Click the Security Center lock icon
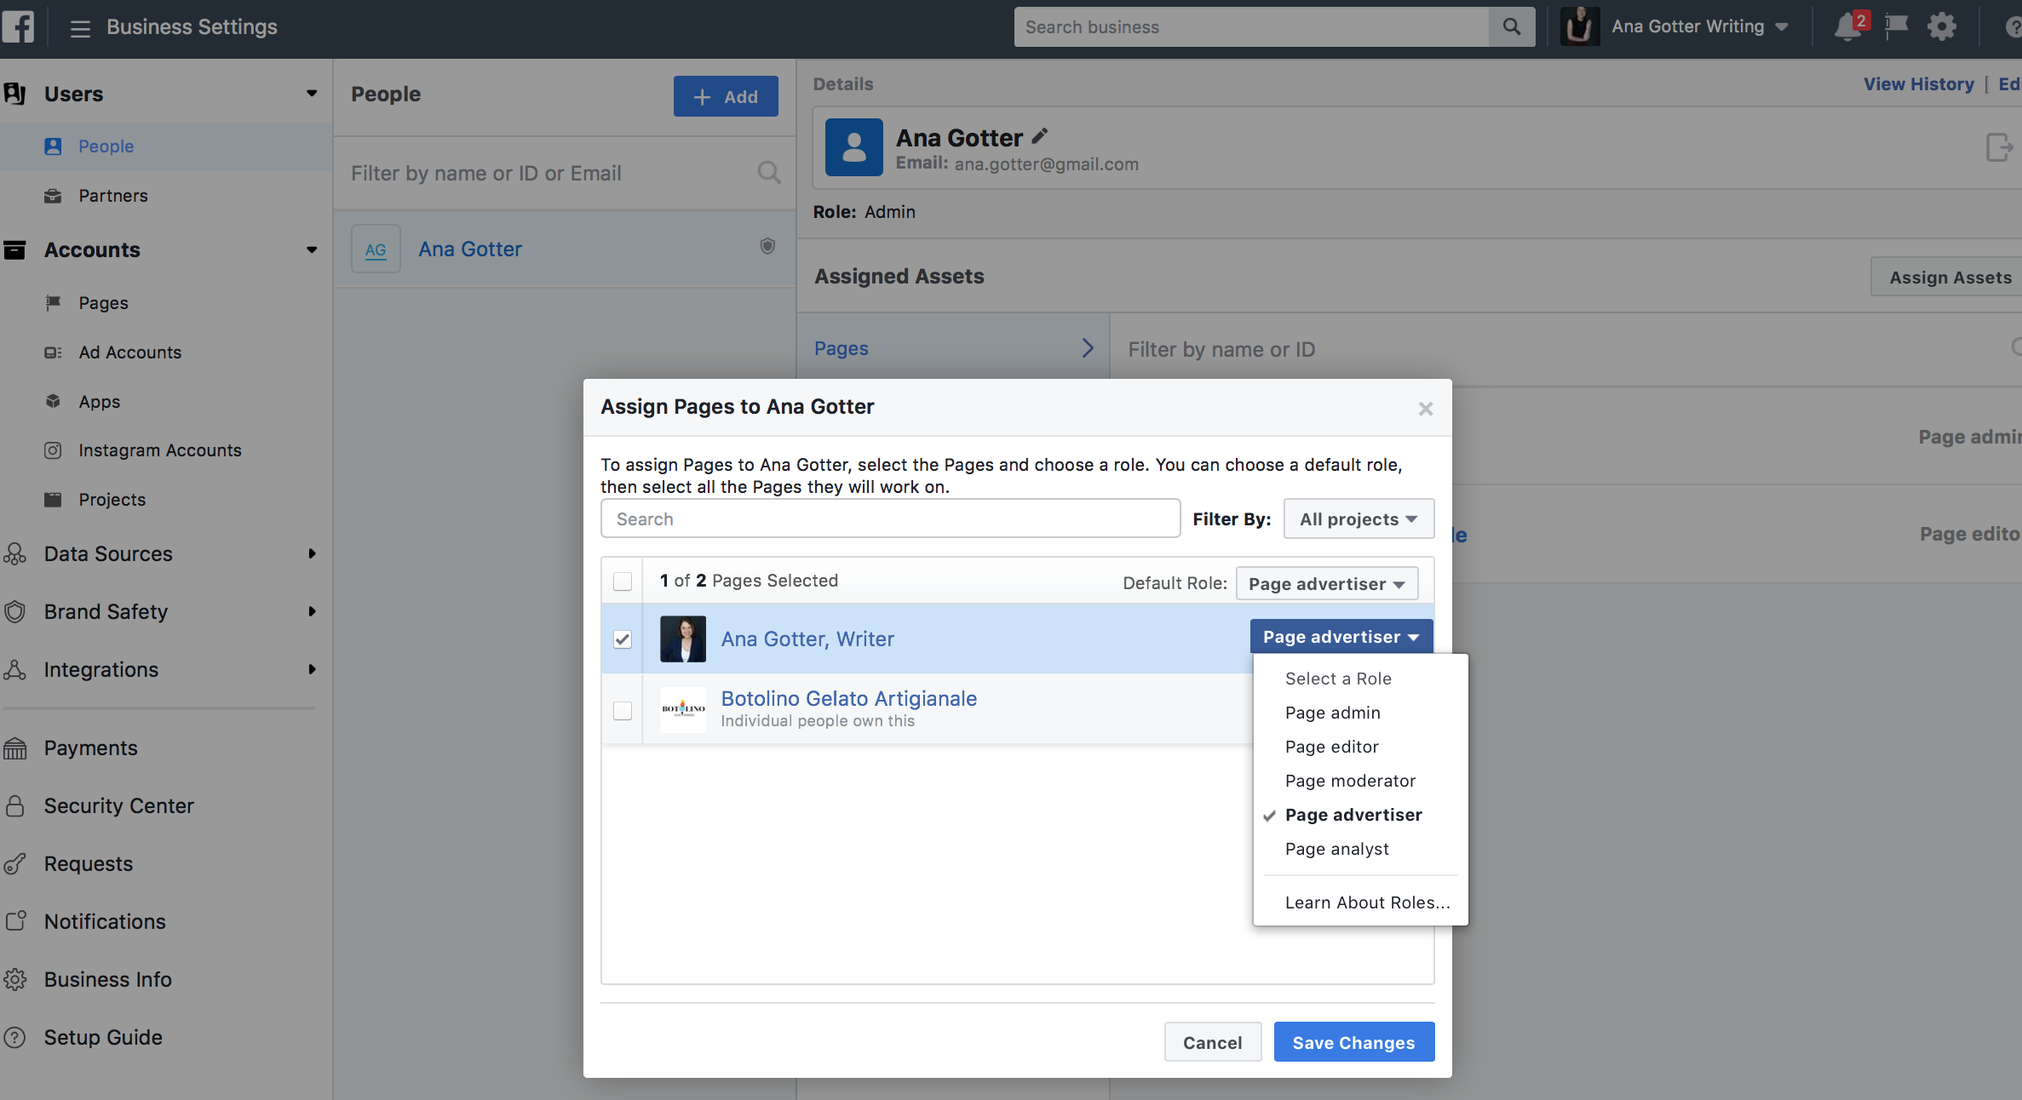Image resolution: width=2022 pixels, height=1100 pixels. pos(15,805)
